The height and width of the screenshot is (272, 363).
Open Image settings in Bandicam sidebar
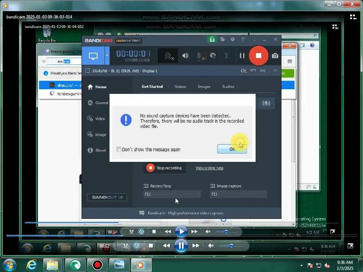coord(97,134)
